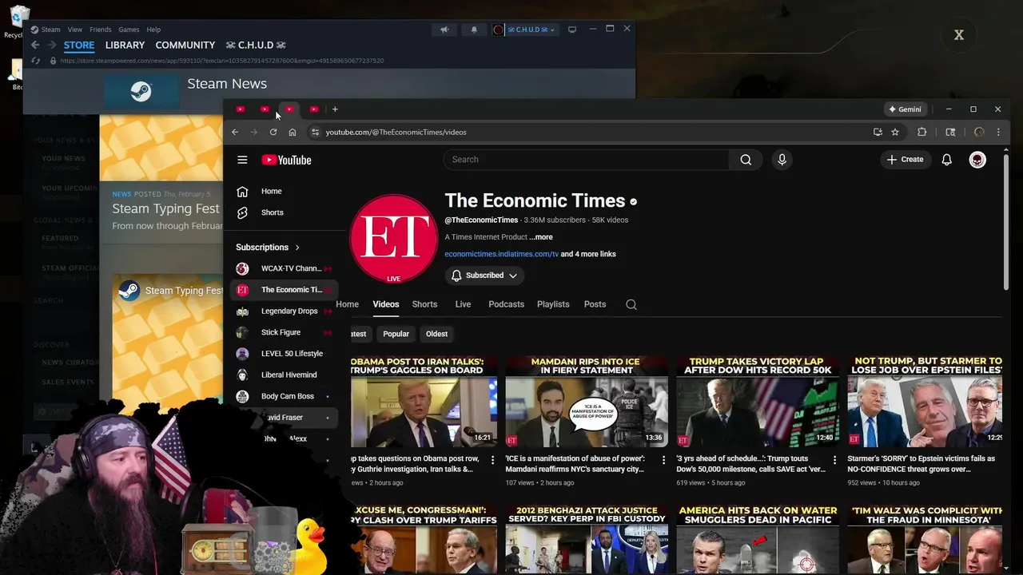Image resolution: width=1023 pixels, height=575 pixels.
Task: Open the channel Podcasts tab
Action: click(506, 304)
